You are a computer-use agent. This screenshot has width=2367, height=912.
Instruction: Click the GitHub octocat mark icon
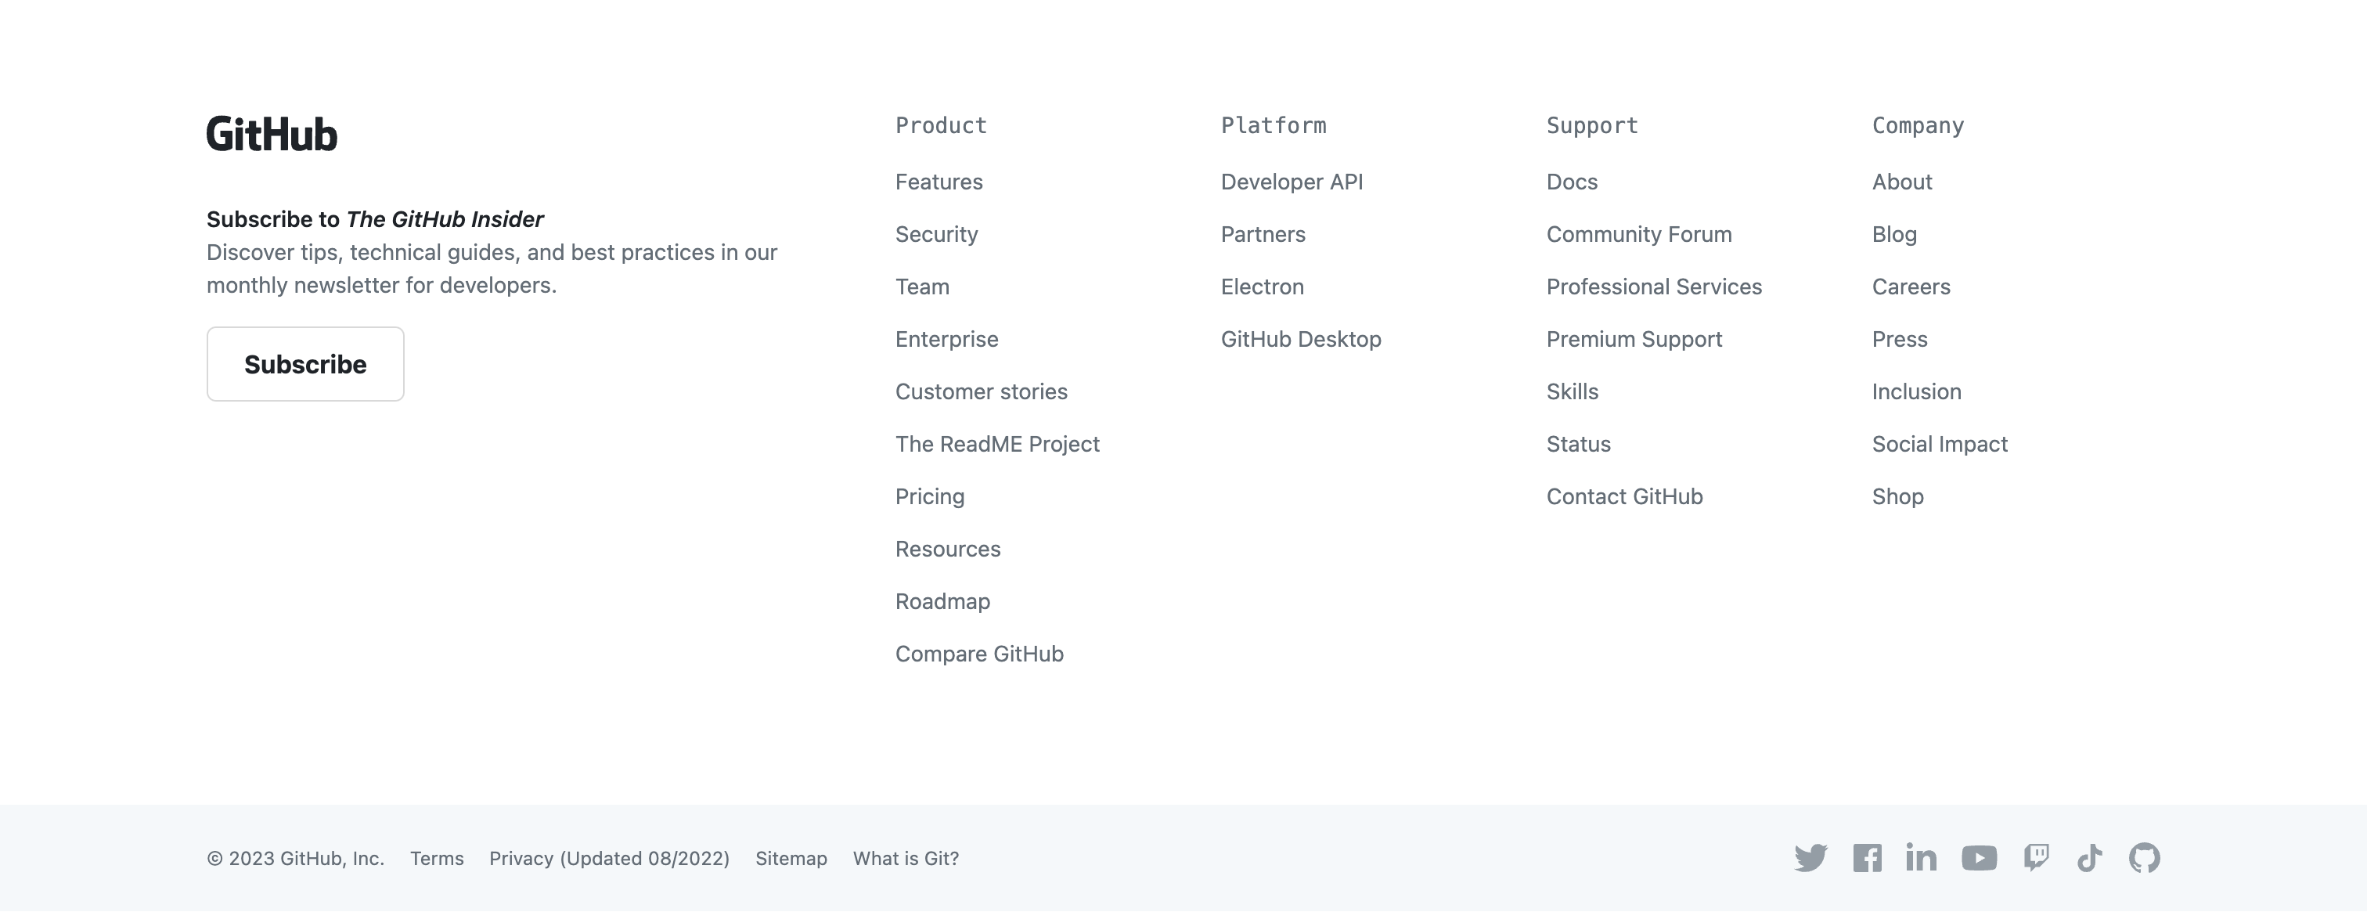2145,858
